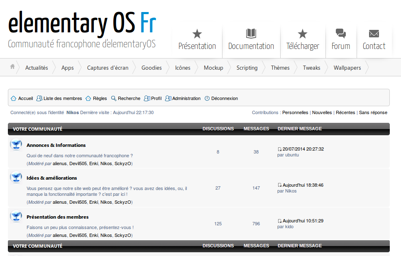The height and width of the screenshot is (256, 401).
Task: Open the Recherche link
Action: [x=129, y=98]
